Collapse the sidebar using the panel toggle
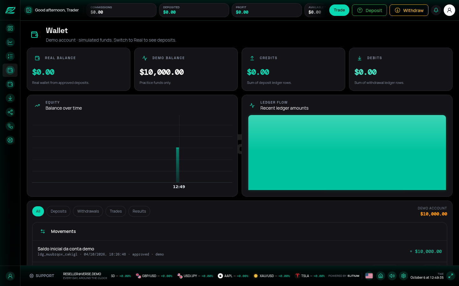Image resolution: width=459 pixels, height=286 pixels. click(29, 10)
